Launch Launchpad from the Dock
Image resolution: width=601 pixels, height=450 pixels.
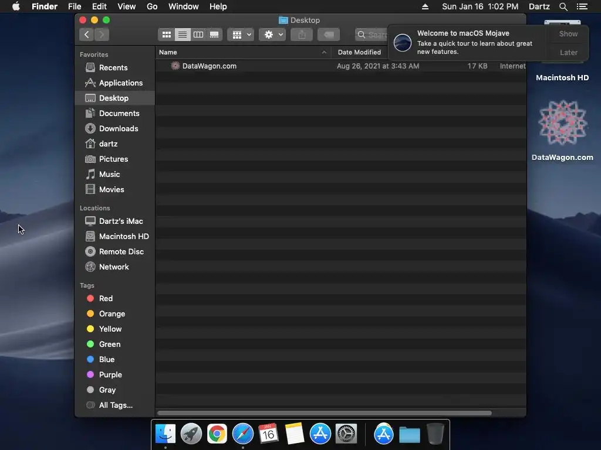(x=191, y=434)
